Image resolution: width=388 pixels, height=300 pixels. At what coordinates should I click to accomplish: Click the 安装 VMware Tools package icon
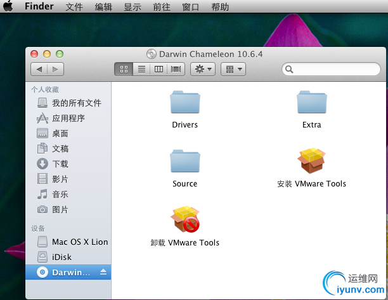pos(311,160)
